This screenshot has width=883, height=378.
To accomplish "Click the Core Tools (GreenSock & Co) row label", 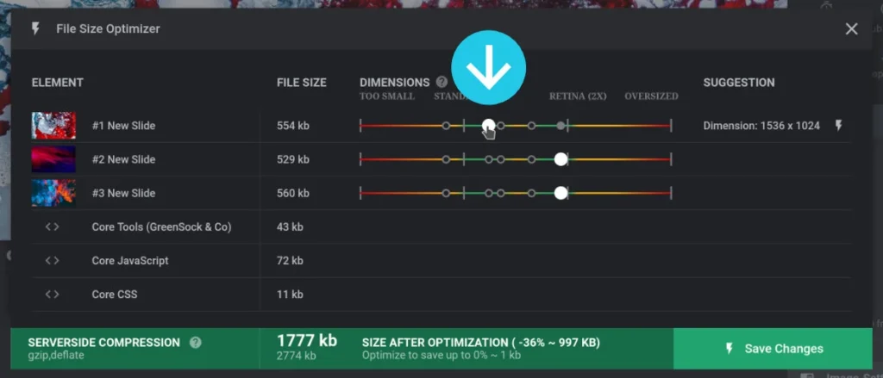I will (x=161, y=227).
